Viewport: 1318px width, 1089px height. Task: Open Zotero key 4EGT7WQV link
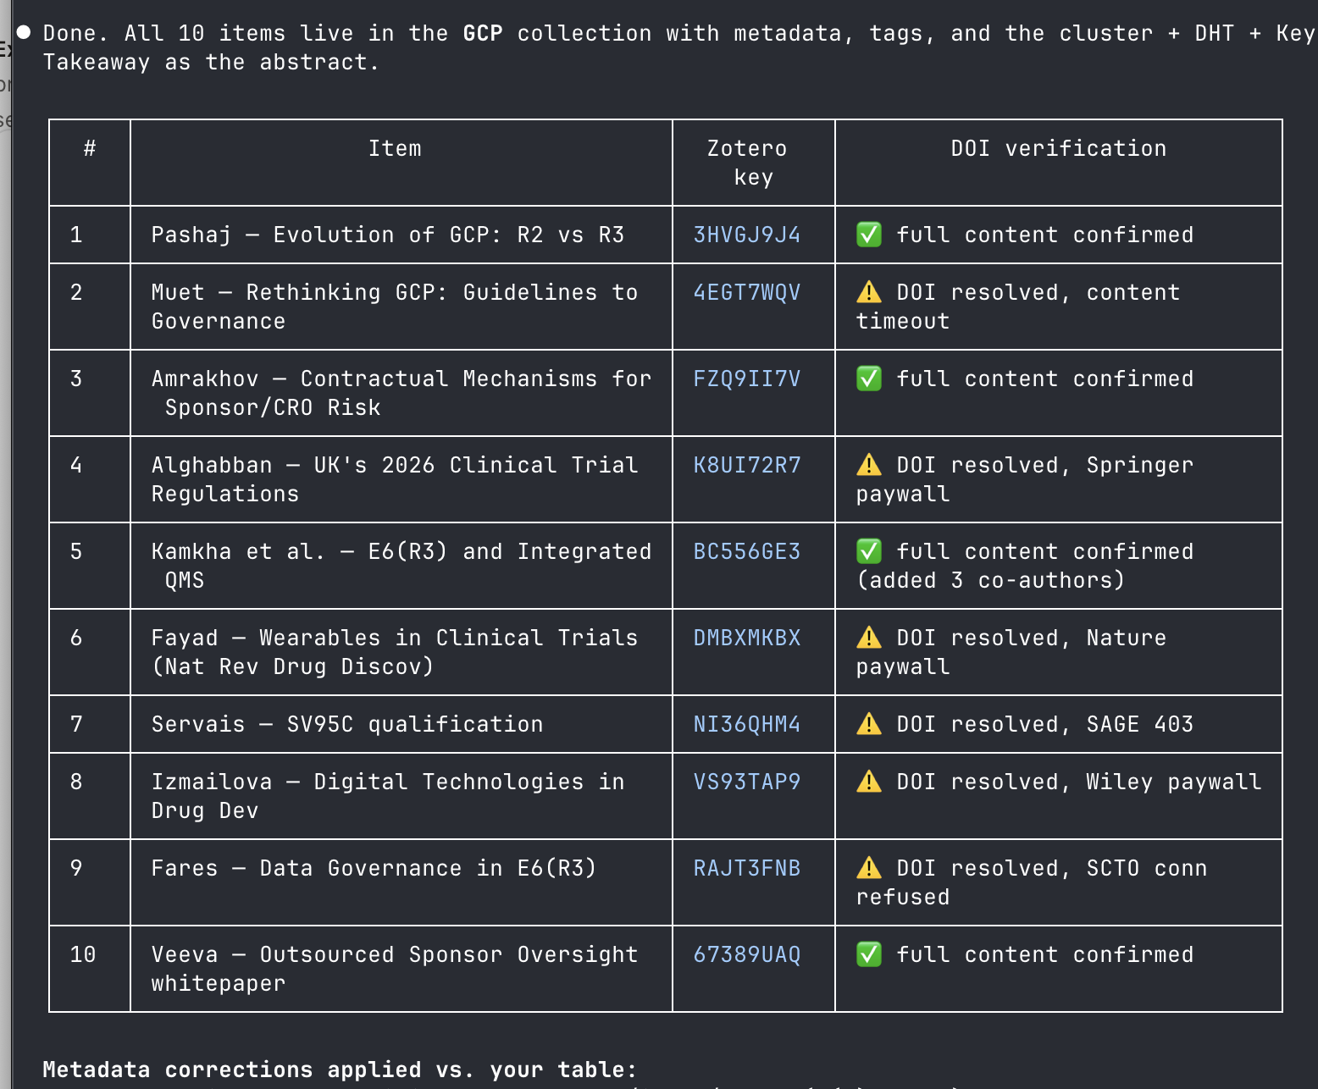point(746,292)
